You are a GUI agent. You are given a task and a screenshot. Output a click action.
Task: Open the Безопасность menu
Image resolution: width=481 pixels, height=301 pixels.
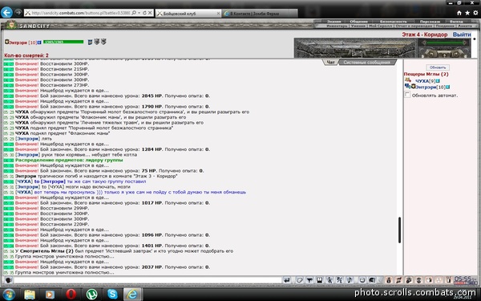(393, 22)
